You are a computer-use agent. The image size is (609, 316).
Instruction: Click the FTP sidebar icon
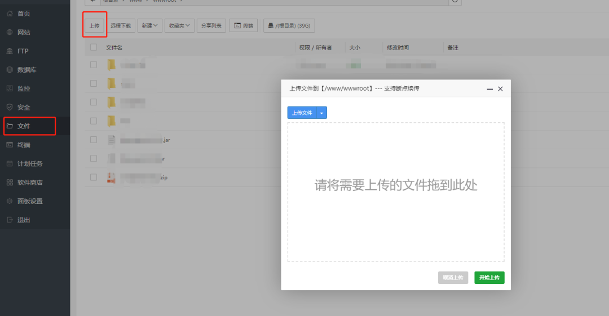[x=10, y=51]
